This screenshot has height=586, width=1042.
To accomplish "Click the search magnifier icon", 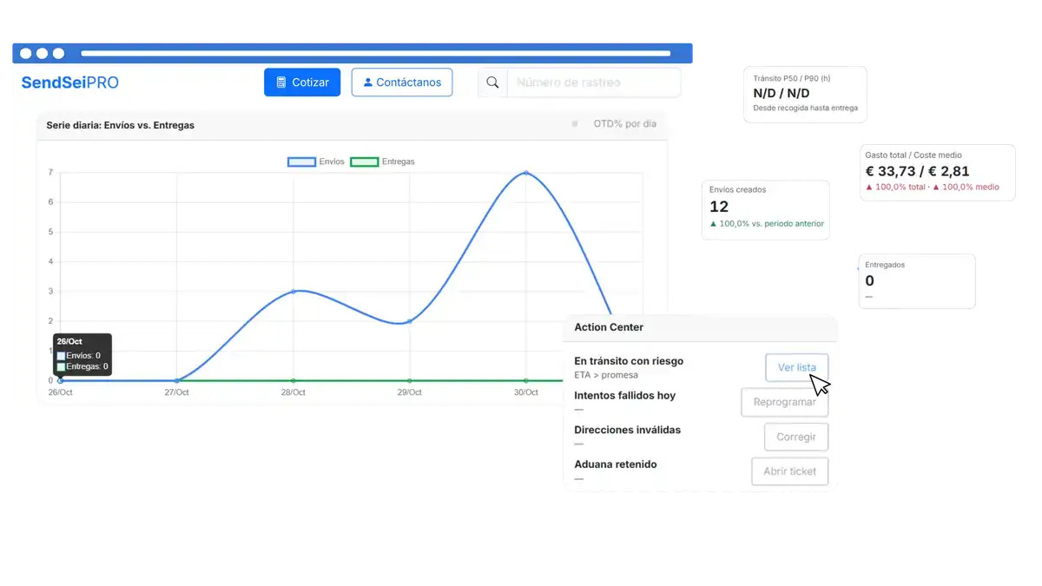I will pyautogui.click(x=492, y=82).
